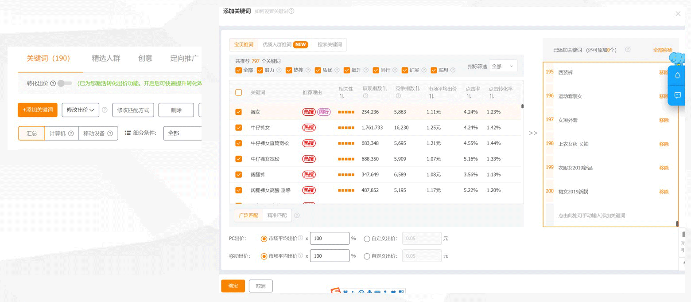Switch to the 精选人群 tab
691x302 pixels.
(106, 58)
